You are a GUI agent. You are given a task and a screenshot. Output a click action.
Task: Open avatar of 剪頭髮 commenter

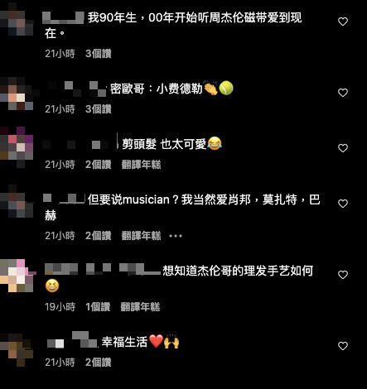[17, 147]
